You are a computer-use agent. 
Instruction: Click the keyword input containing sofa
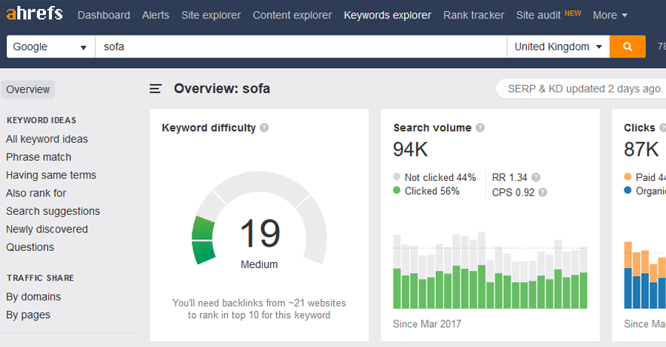(300, 47)
